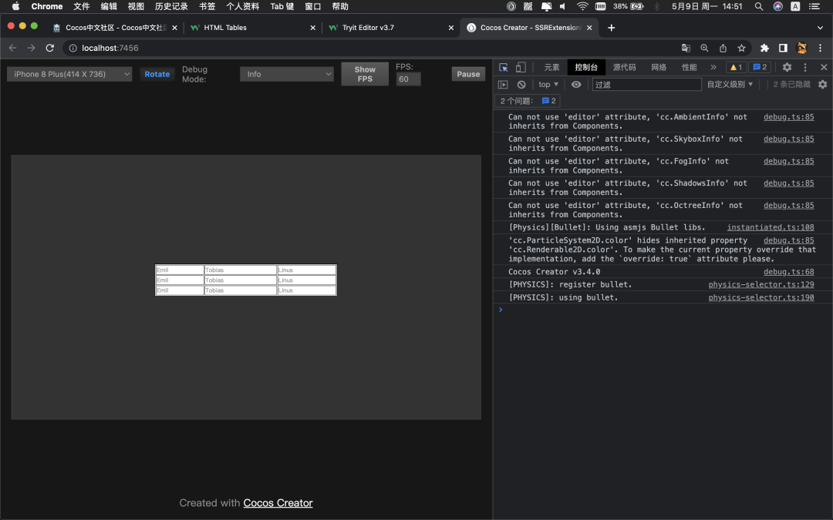Open the iPhone 8 Plus device dropdown
Screen dimensions: 833x520
coord(70,75)
